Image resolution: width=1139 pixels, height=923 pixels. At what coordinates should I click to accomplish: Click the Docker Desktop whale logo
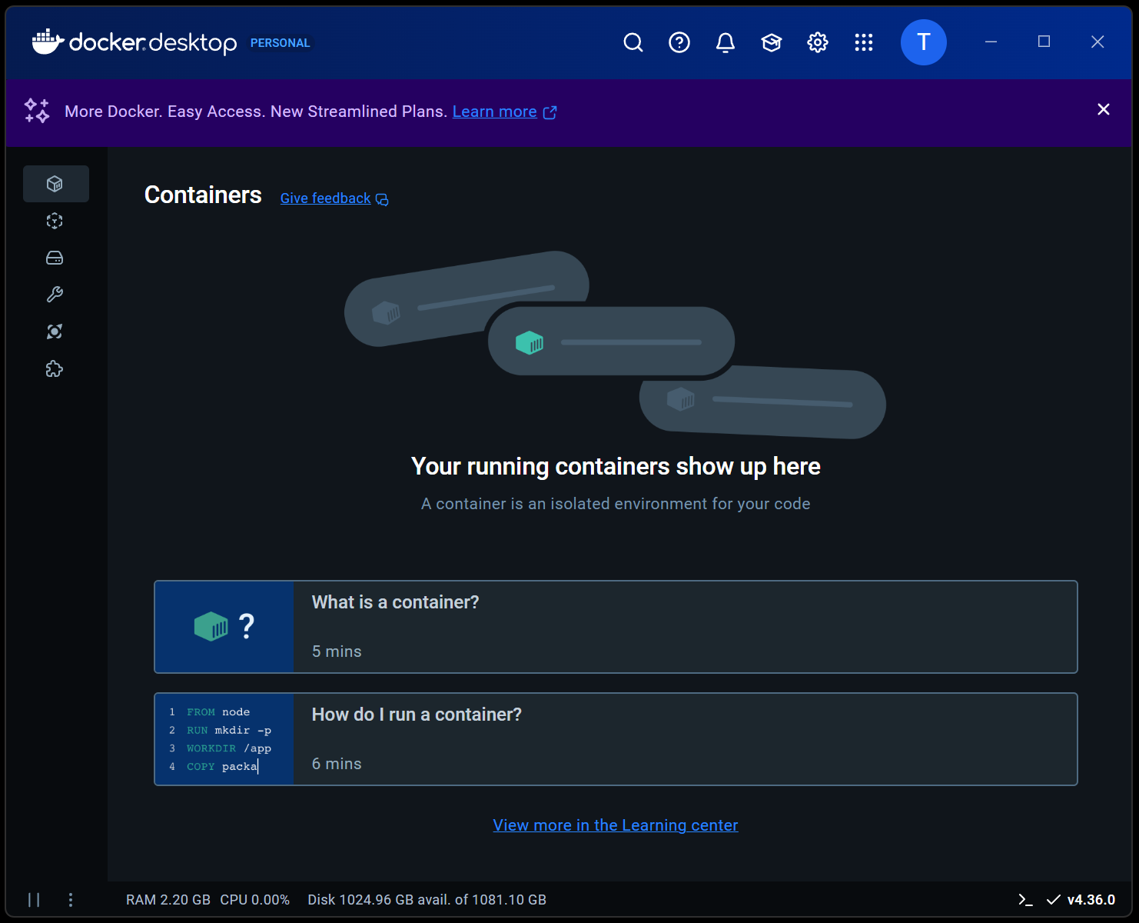(48, 42)
